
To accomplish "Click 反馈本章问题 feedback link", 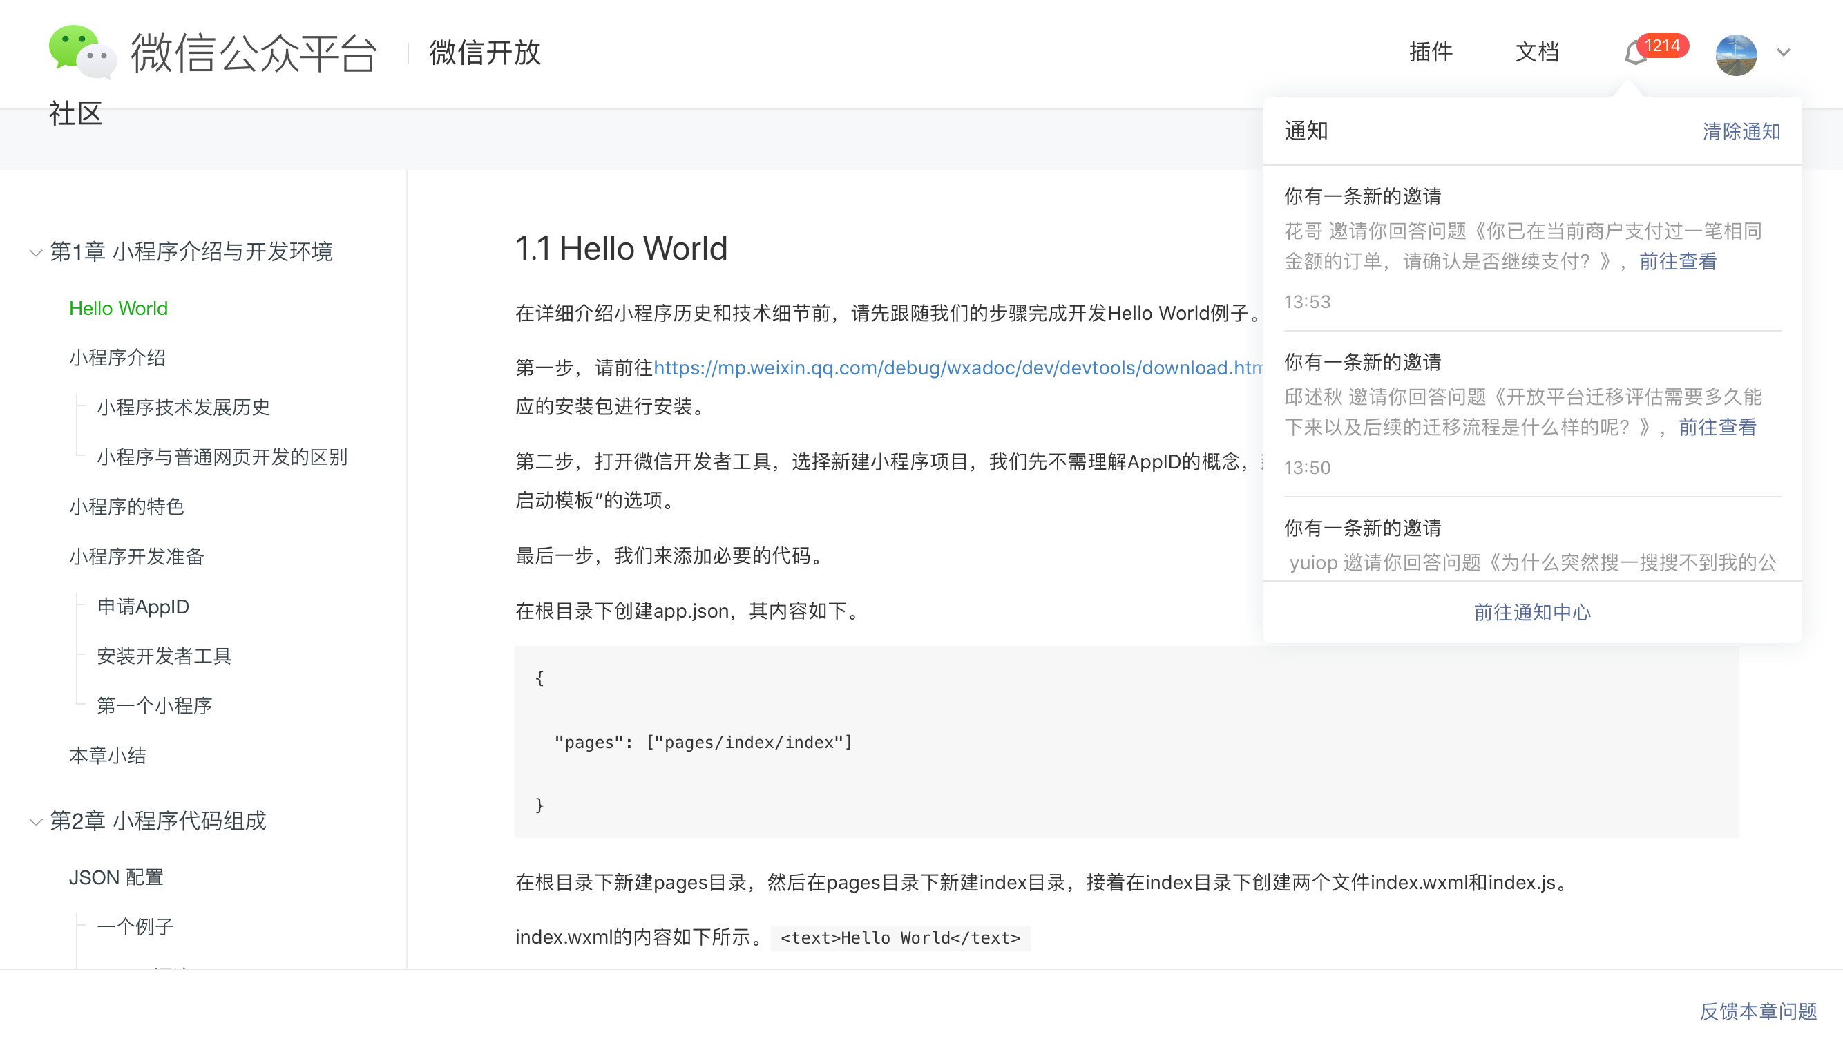I will [x=1758, y=1011].
